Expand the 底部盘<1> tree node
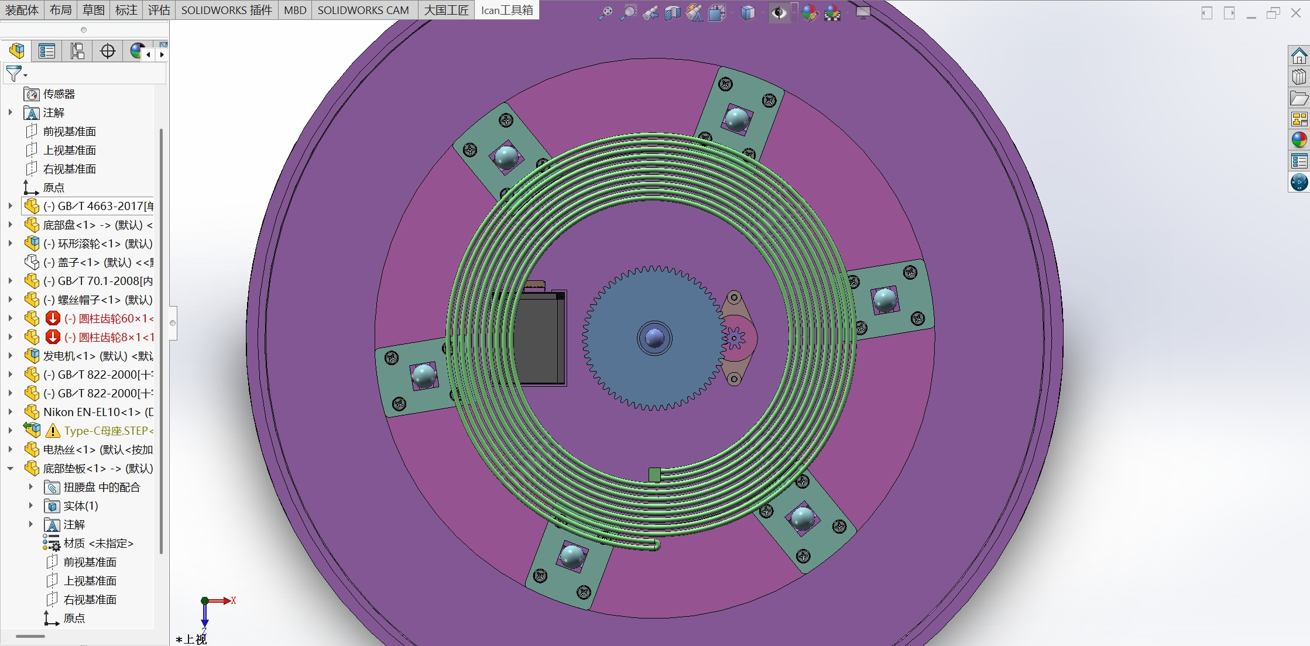 [11, 225]
